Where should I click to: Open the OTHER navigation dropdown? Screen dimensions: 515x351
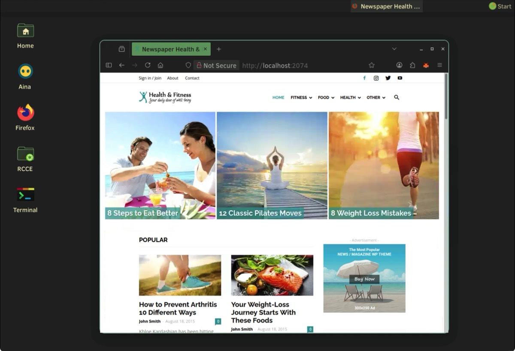click(376, 97)
